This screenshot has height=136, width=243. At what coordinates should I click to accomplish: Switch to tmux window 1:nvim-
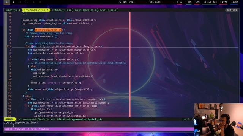[33, 129]
